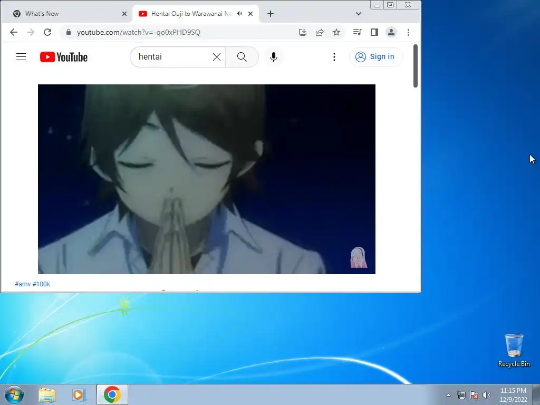The height and width of the screenshot is (405, 540).
Task: Click the address bar URL
Action: tap(139, 32)
